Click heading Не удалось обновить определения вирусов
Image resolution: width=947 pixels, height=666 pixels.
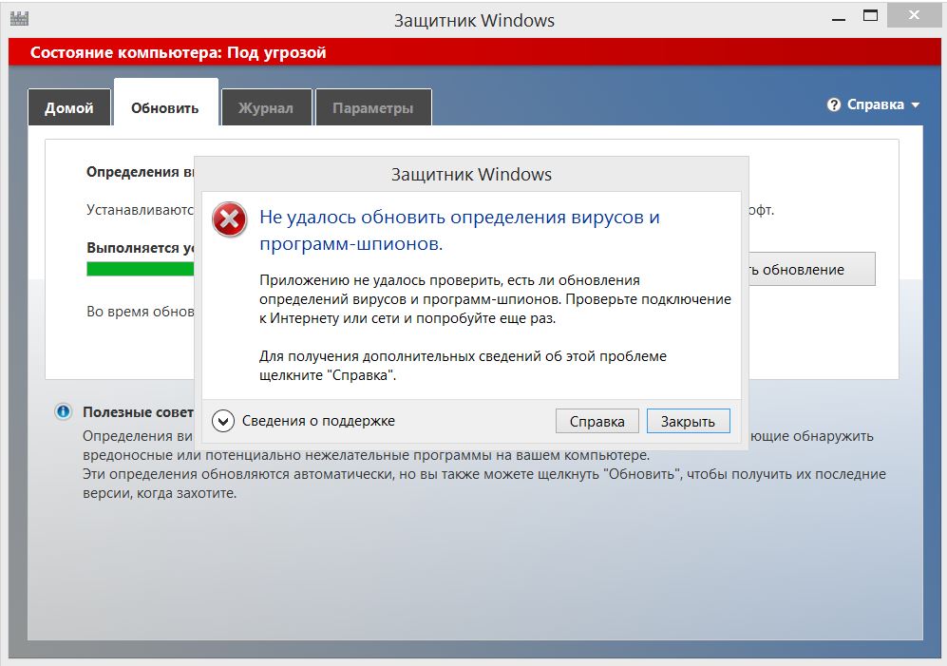(x=459, y=230)
